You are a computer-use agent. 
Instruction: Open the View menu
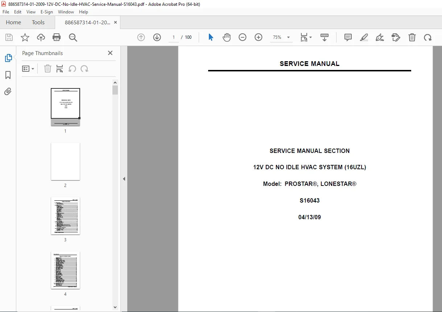(x=31, y=12)
